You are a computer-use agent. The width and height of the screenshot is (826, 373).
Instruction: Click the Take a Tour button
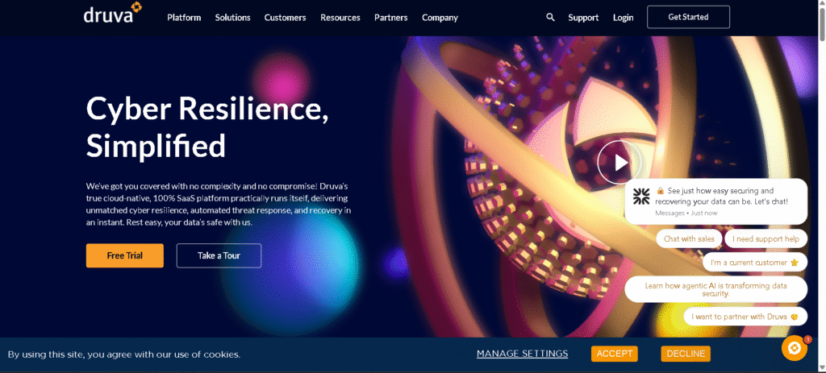(x=219, y=255)
